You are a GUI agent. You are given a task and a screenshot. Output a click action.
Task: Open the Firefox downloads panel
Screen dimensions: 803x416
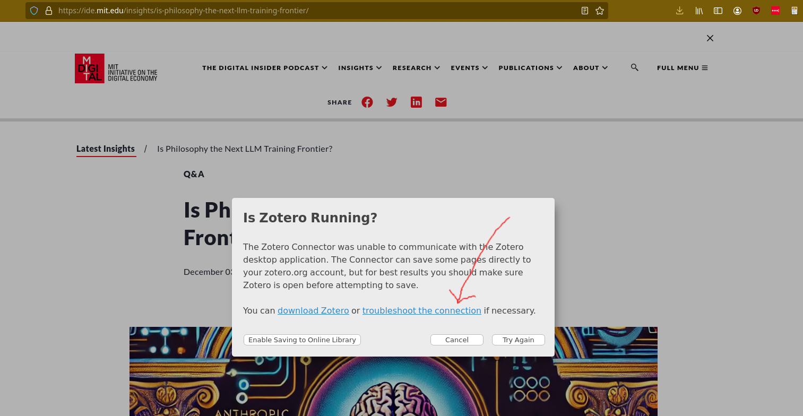679,11
